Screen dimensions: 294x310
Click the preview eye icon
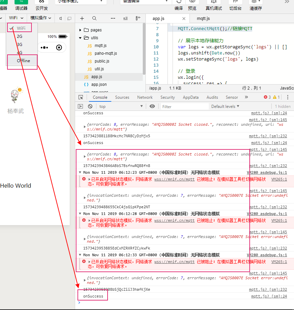[192, 2]
